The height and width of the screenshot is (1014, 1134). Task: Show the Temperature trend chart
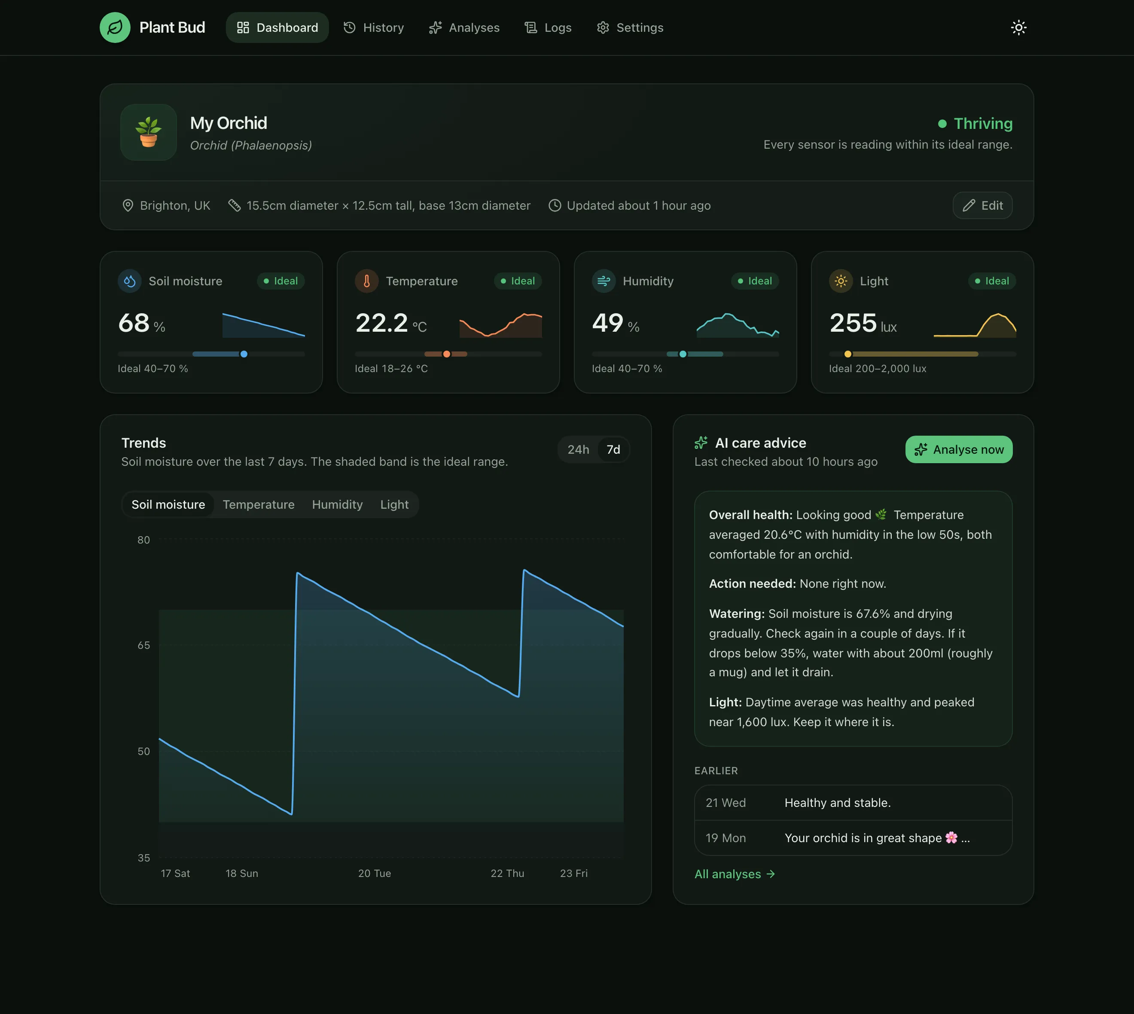pos(259,505)
